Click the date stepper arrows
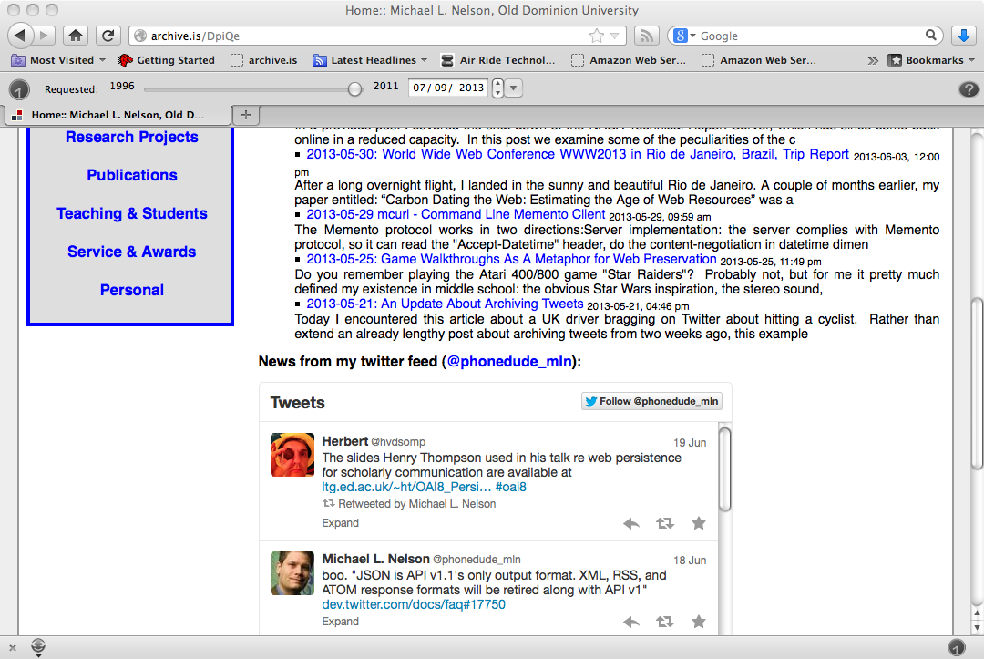Viewport: 984px width, 659px height. tap(497, 88)
